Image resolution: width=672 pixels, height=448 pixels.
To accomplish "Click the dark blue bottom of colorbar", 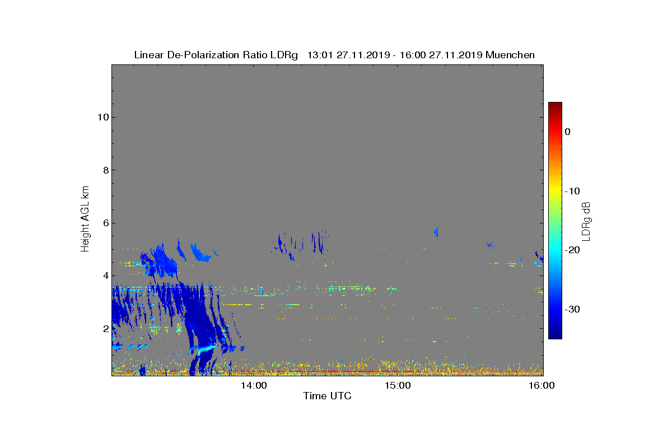I will tap(555, 334).
